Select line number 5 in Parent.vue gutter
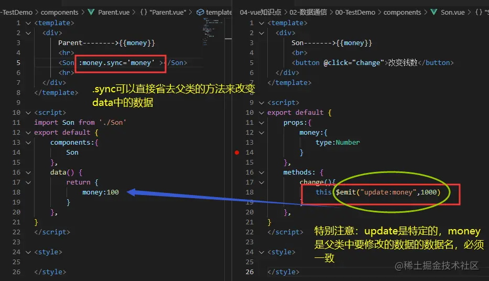The height and width of the screenshot is (281, 489). [x=18, y=63]
